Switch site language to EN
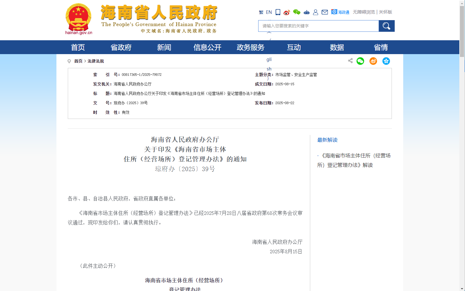The height and width of the screenshot is (291, 465). point(269,12)
